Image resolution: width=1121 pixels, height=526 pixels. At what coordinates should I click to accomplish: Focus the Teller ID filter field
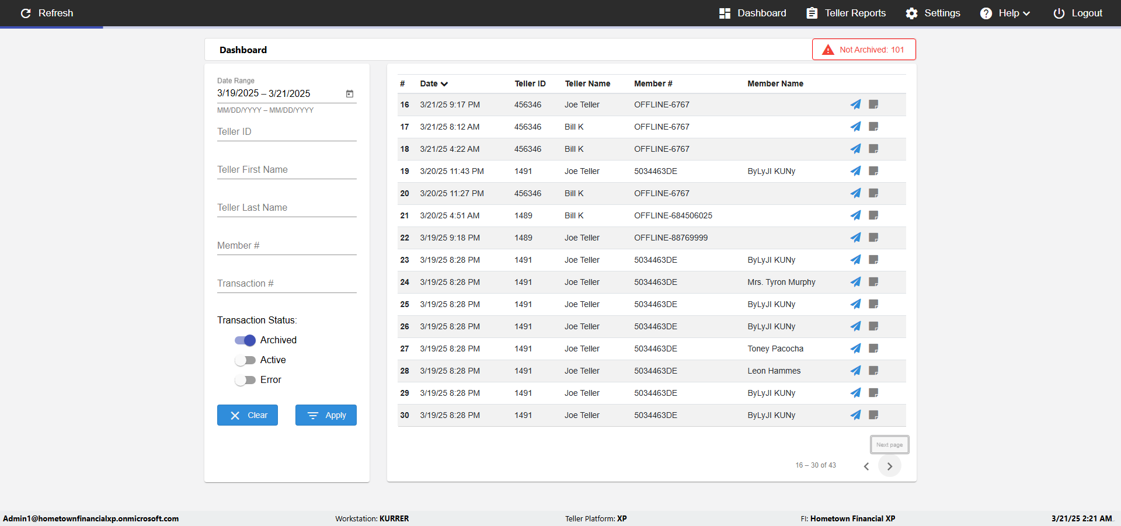(287, 132)
